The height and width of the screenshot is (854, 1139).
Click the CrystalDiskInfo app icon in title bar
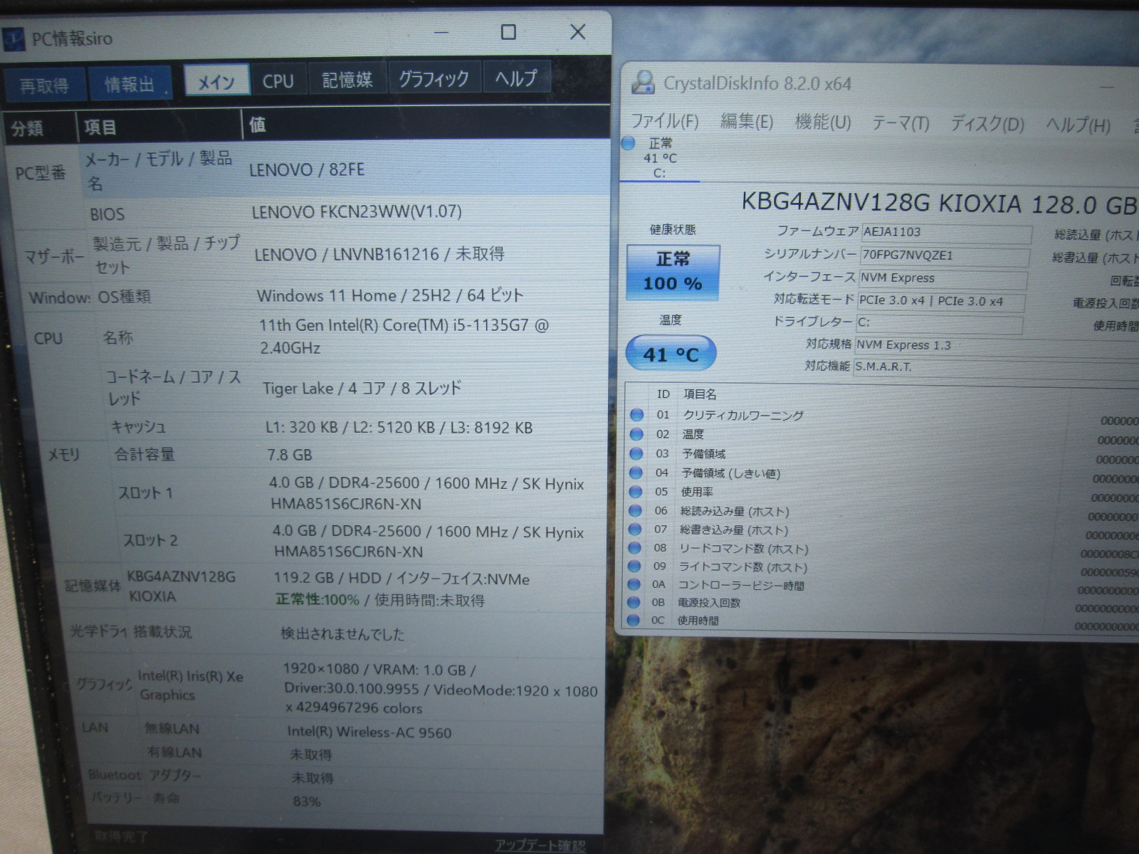(643, 83)
